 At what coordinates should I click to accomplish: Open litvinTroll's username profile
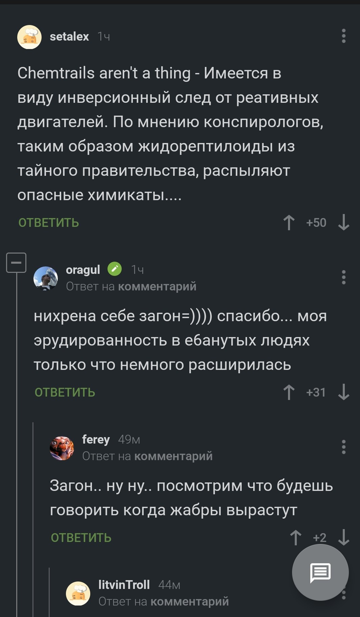coord(124,585)
